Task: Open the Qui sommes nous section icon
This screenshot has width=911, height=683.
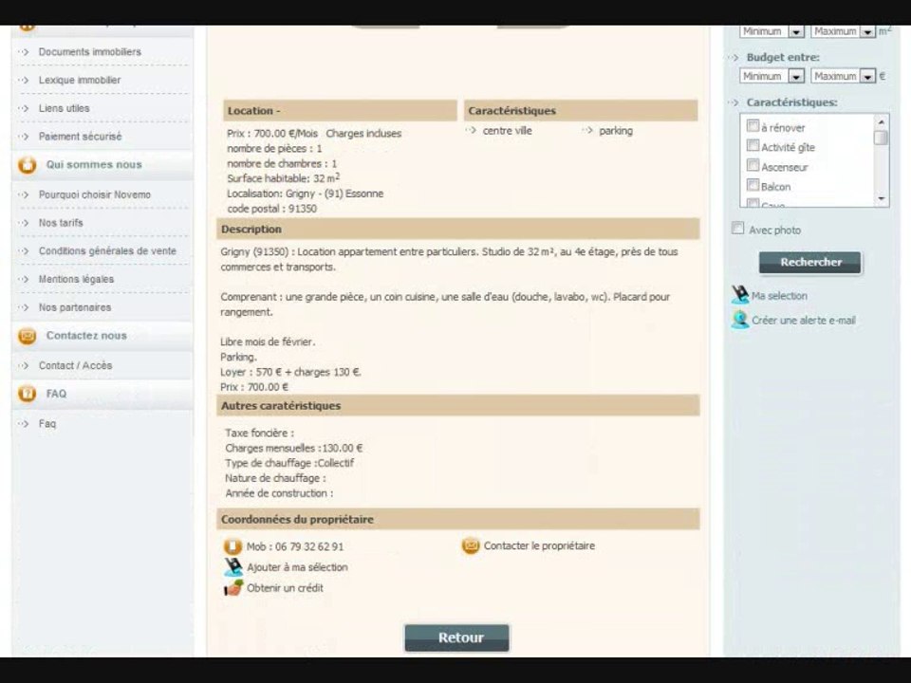Action: 27,165
